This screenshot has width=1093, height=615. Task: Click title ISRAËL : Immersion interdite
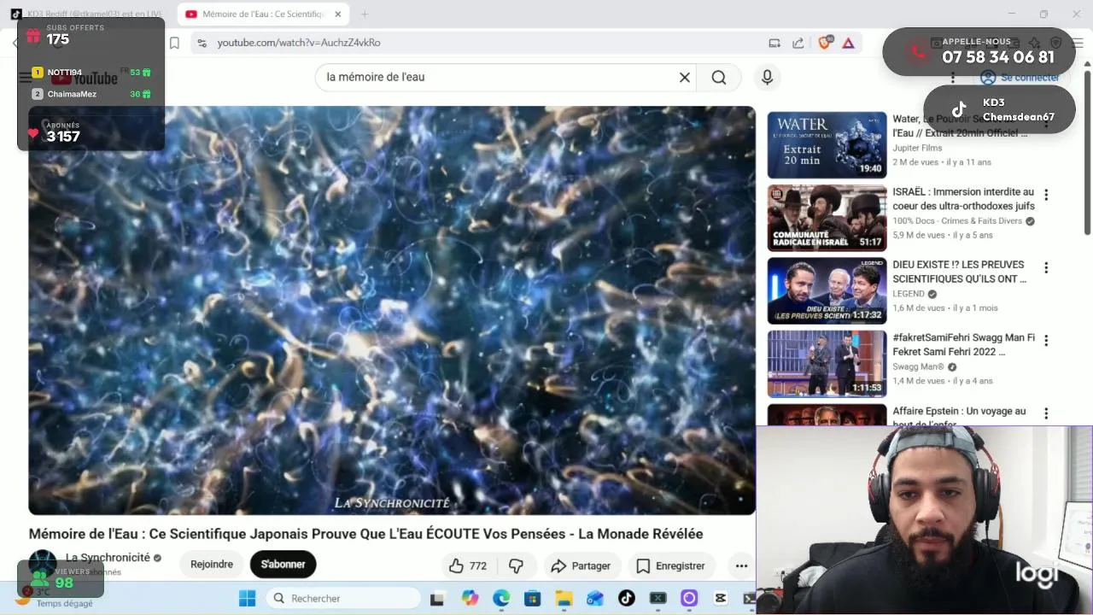point(963,199)
